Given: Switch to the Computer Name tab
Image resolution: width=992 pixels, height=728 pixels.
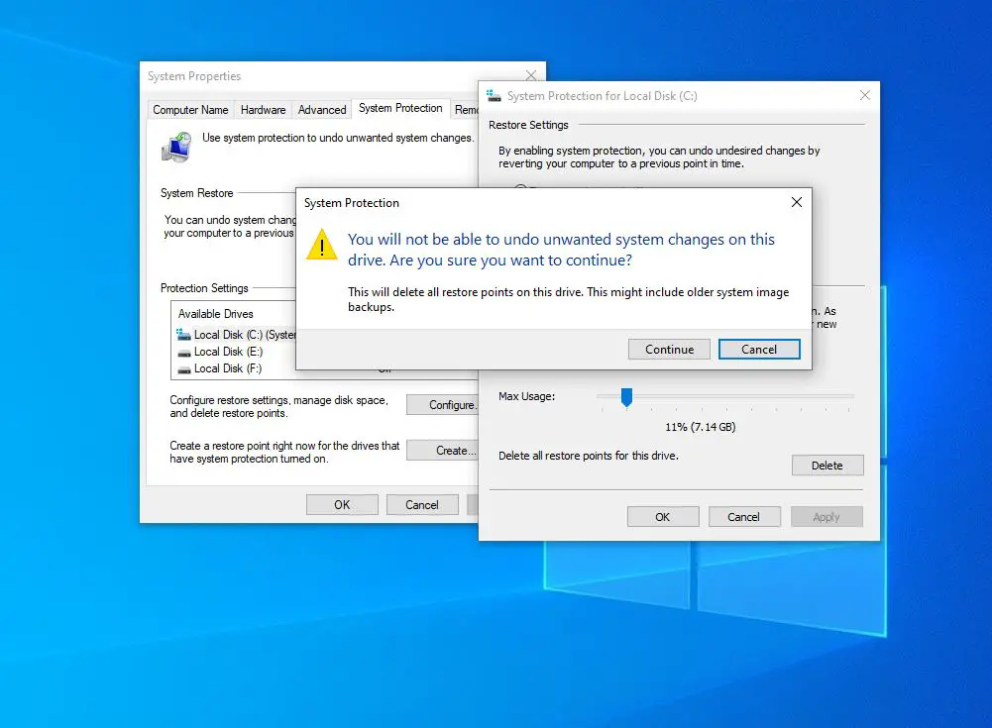Looking at the screenshot, I should pyautogui.click(x=189, y=109).
